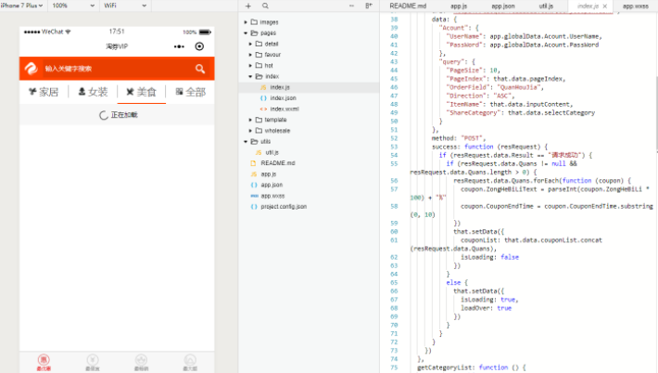
Task: Click line number 53 in the gutter
Action: pos(394,147)
